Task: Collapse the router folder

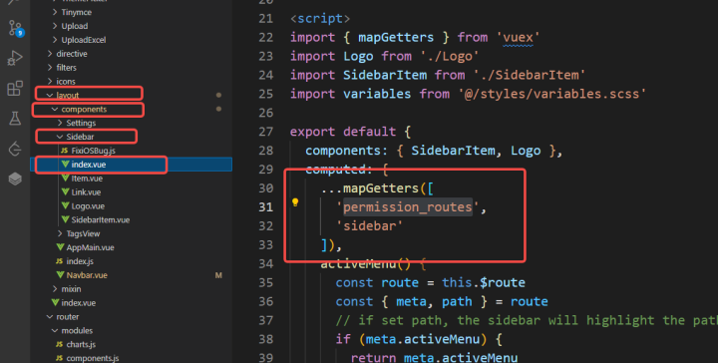Action: point(50,317)
